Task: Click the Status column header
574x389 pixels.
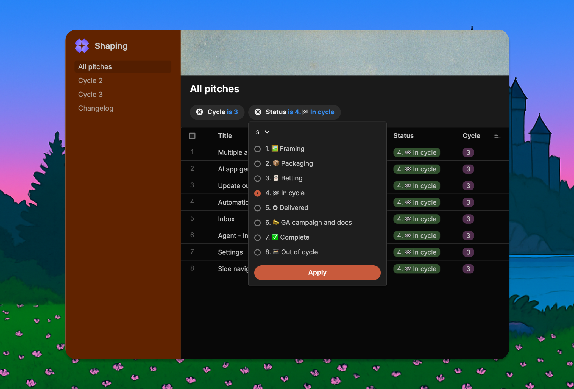Action: [x=403, y=136]
